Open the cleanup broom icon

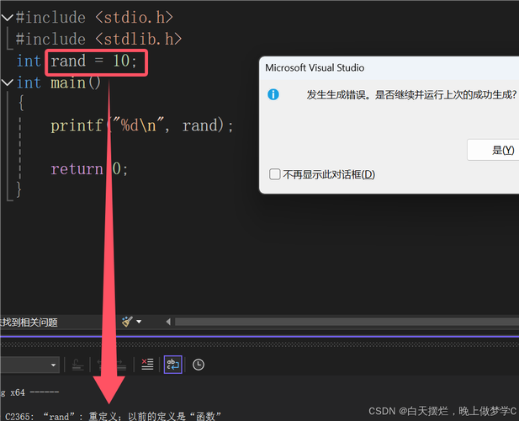point(127,322)
